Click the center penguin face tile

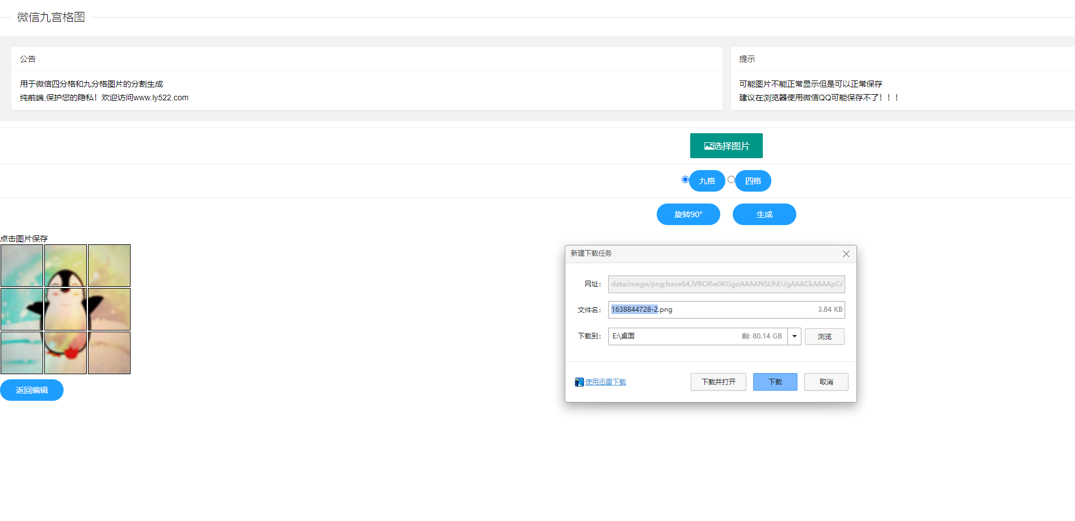[x=65, y=309]
